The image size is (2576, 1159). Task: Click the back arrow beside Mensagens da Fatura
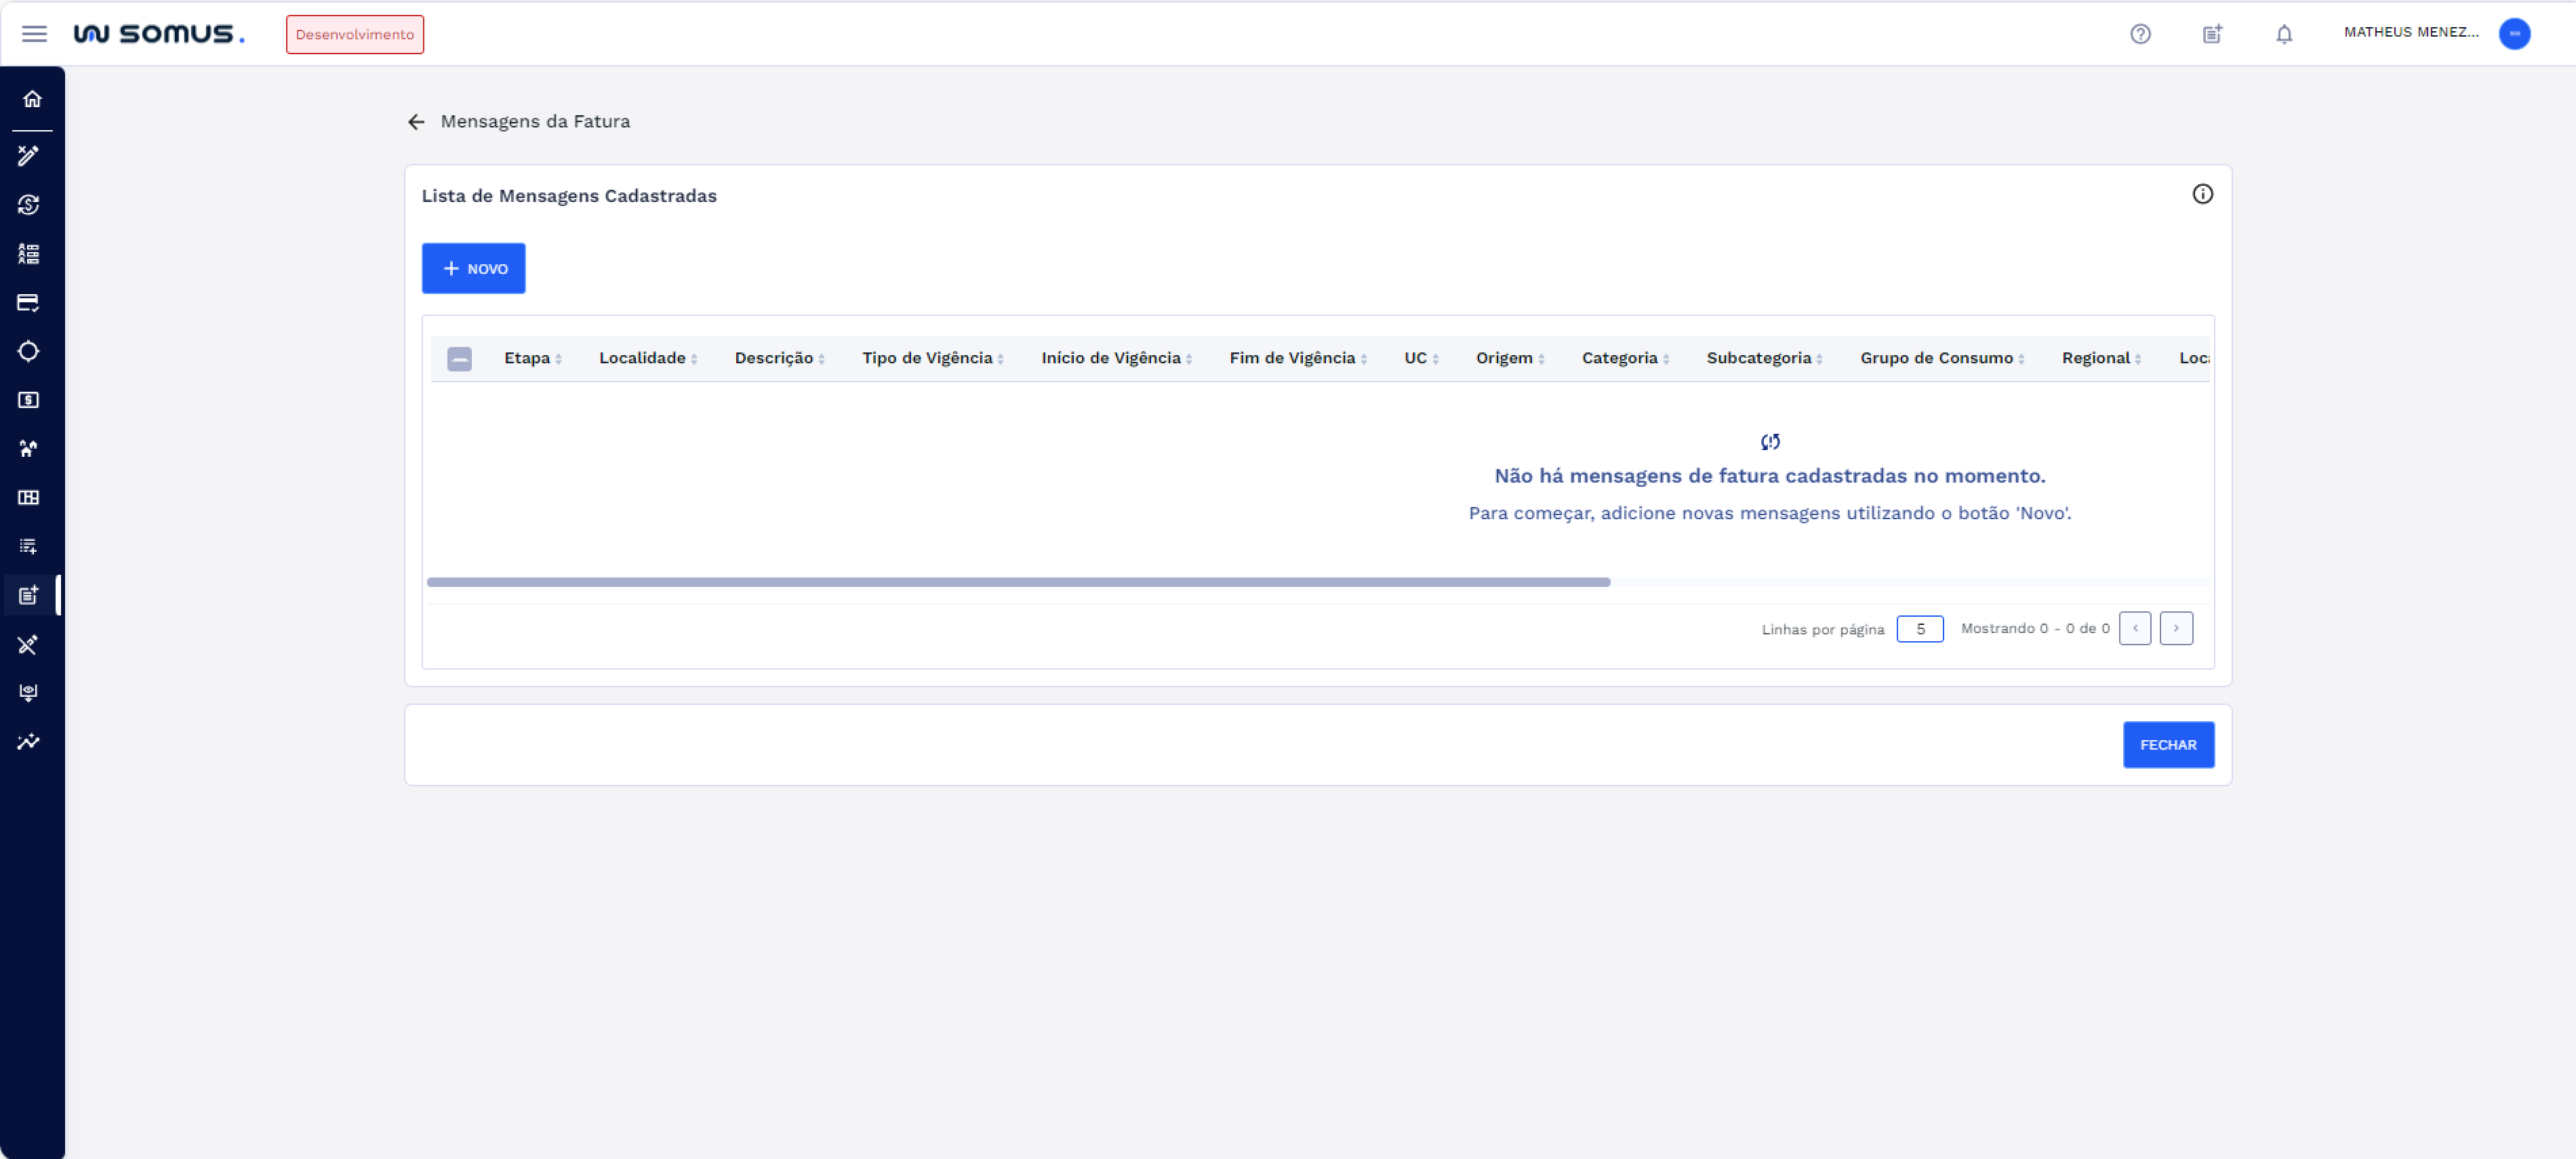tap(416, 122)
